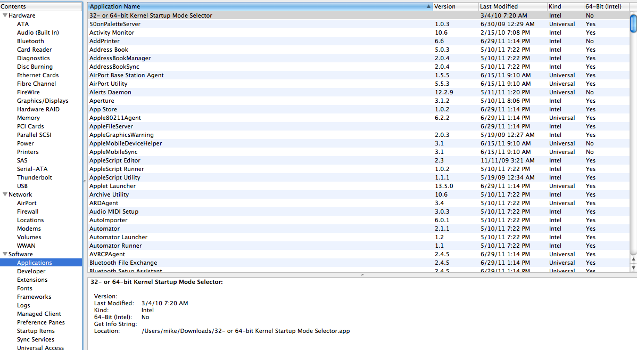
Task: Collapse the Hardware section triangle
Action: [x=5, y=15]
